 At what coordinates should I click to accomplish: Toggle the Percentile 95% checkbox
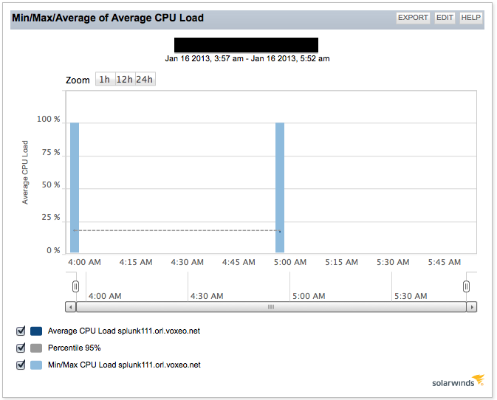21,348
